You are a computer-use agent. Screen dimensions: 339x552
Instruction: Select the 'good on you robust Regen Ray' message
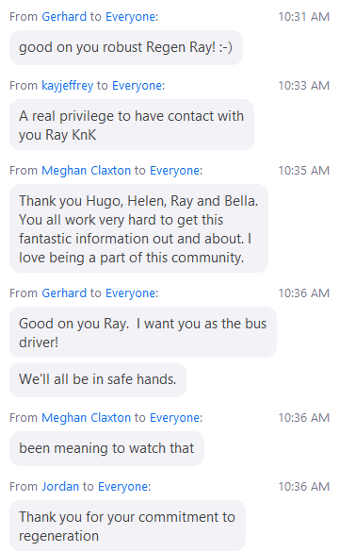(126, 47)
